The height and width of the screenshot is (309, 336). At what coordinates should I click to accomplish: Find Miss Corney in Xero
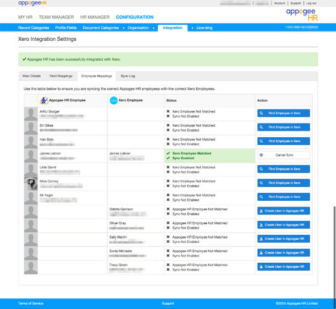click(x=284, y=183)
